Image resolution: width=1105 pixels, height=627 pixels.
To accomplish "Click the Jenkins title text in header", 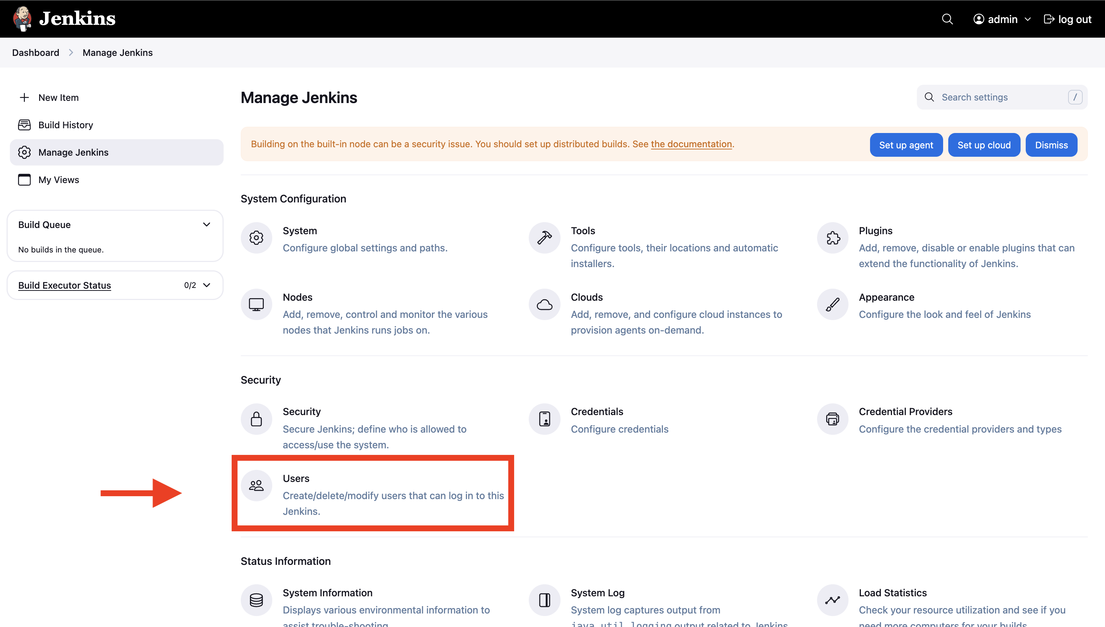I will (x=77, y=19).
